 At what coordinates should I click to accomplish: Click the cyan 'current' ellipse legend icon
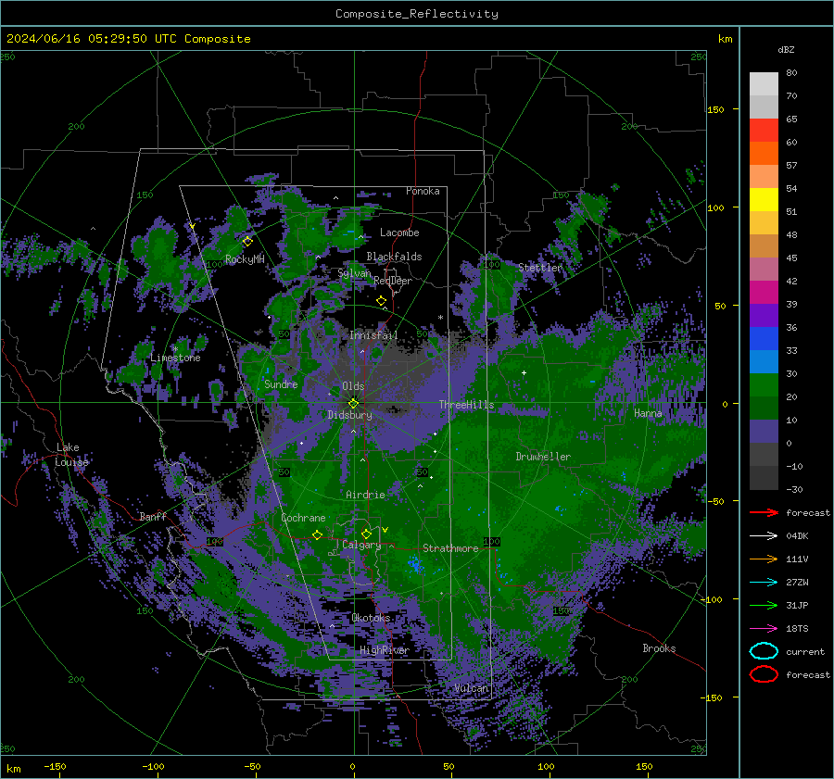764,651
